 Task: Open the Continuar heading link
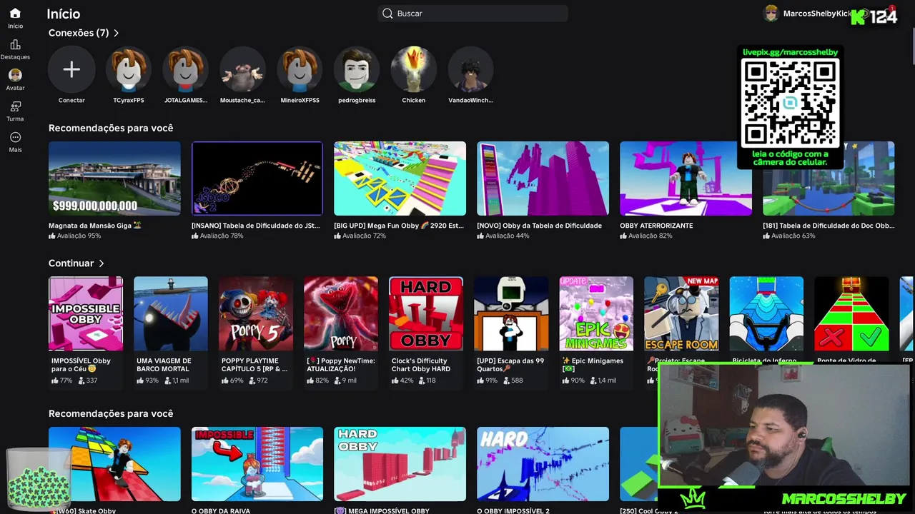(x=71, y=263)
